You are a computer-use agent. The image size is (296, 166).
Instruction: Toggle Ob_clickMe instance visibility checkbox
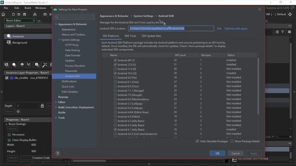[7, 78]
